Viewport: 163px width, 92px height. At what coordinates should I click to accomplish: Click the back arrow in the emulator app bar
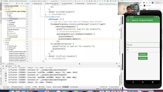click(128, 20)
